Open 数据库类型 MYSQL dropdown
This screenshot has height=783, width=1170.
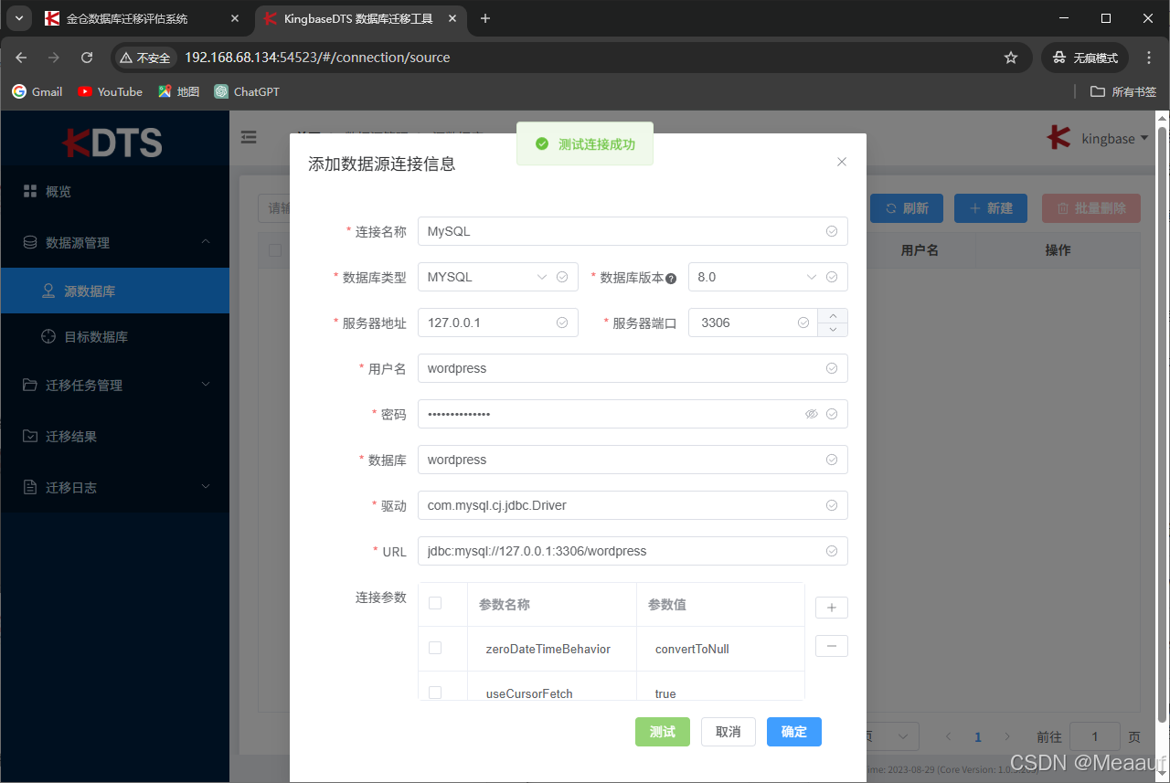[x=497, y=277]
